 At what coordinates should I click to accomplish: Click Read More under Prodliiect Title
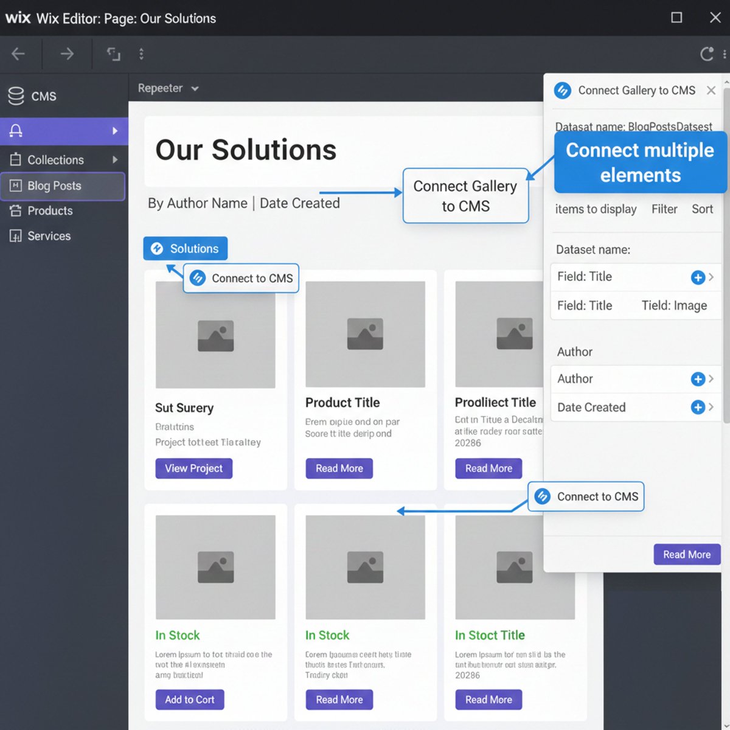(488, 468)
